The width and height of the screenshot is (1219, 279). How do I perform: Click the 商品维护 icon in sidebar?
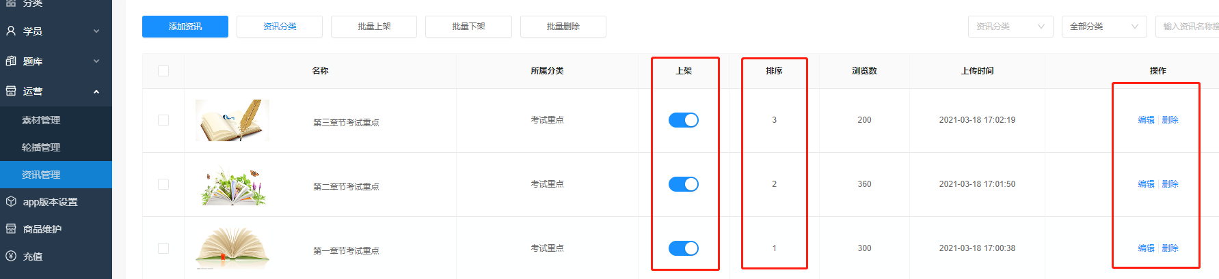(11, 229)
